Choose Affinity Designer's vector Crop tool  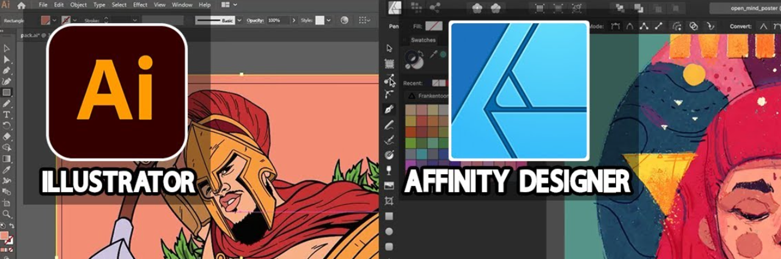(x=389, y=201)
